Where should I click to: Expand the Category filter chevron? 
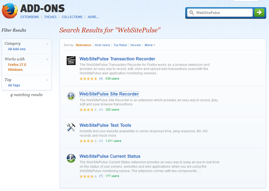[47, 44]
